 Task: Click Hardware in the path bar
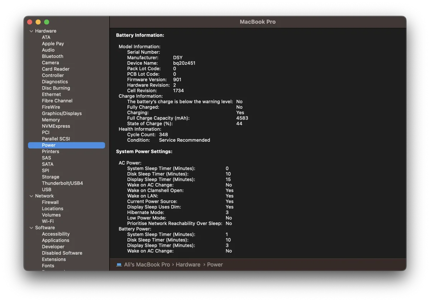pos(188,265)
